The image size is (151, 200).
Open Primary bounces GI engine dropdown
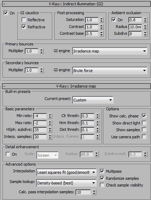point(110,51)
